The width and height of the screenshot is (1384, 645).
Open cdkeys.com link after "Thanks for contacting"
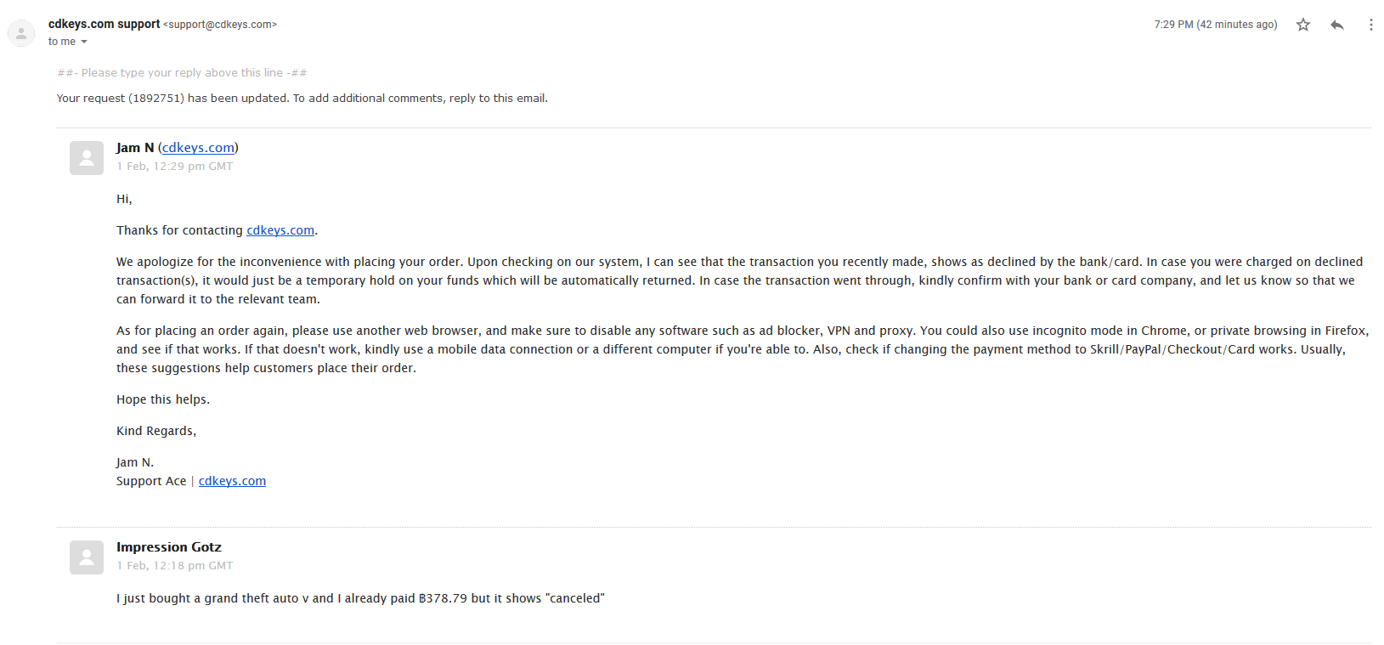tap(280, 230)
